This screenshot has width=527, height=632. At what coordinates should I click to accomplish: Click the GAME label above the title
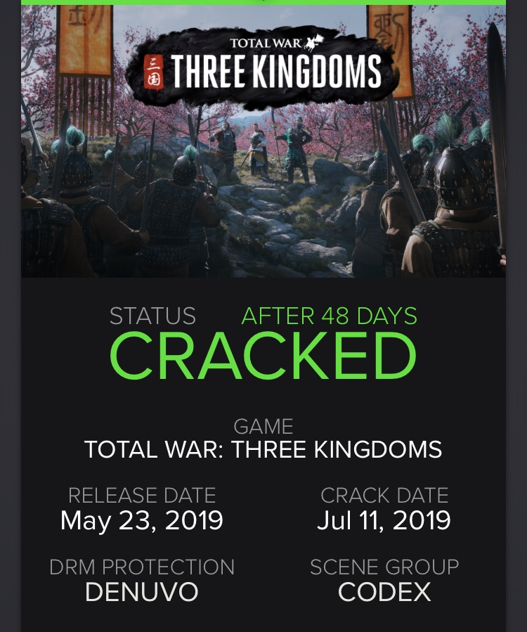coord(263,426)
